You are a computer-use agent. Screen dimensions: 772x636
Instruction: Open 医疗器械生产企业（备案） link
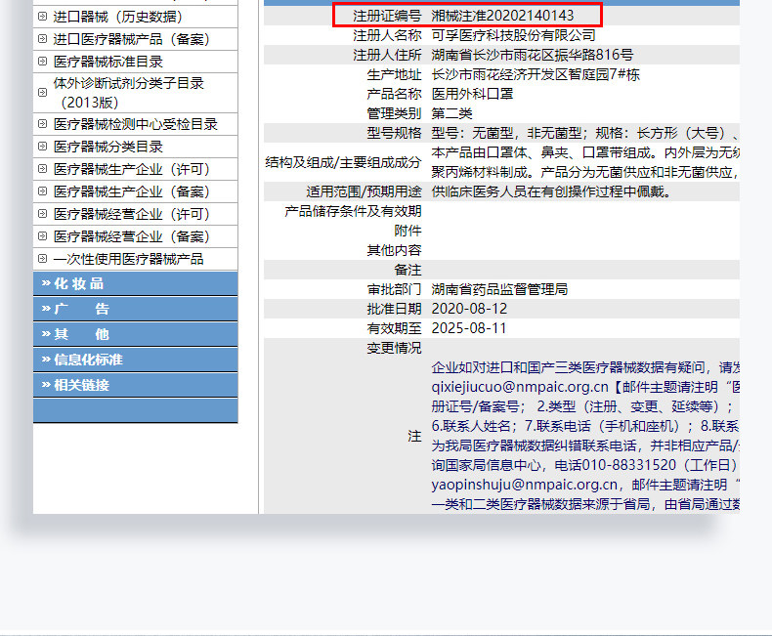point(132,191)
